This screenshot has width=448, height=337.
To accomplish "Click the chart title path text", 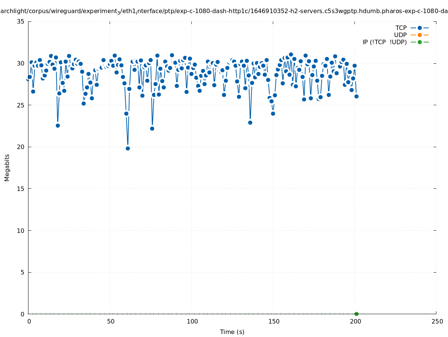I will pyautogui.click(x=224, y=11).
